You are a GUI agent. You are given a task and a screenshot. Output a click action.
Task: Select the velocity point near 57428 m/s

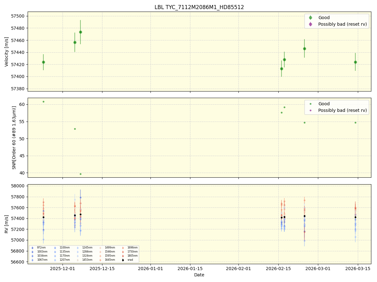coord(284,60)
